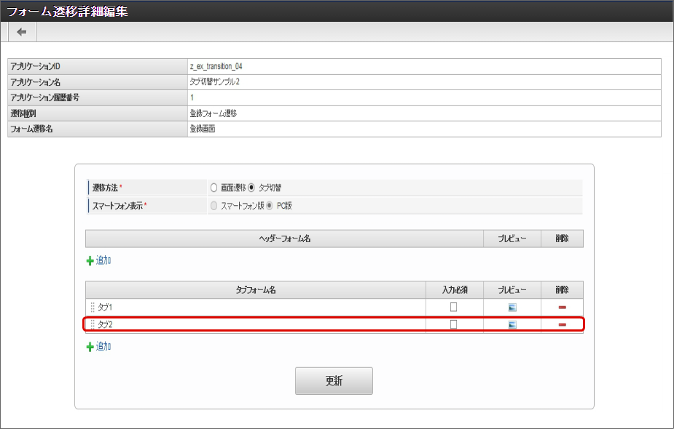Select スマートフォン版 radio button

213,206
